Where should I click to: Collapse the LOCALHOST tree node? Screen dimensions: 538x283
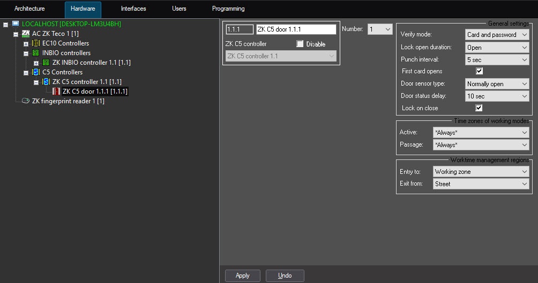tap(5, 25)
